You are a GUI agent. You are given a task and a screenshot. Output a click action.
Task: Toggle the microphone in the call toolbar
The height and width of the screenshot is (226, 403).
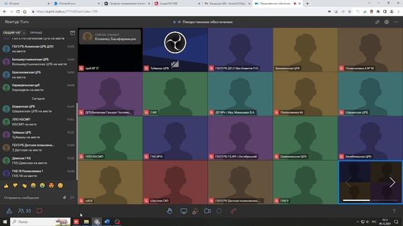[195, 211]
